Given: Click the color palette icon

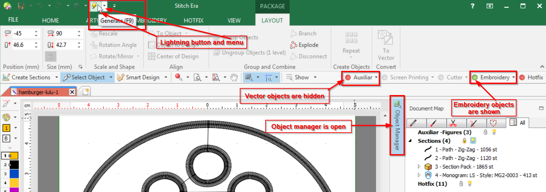Looking at the screenshot, I should (x=6, y=117).
